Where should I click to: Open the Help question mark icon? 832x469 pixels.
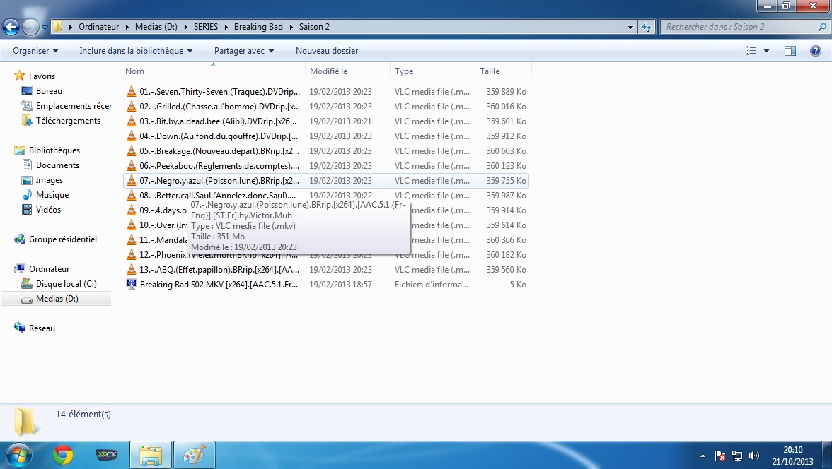(x=816, y=51)
